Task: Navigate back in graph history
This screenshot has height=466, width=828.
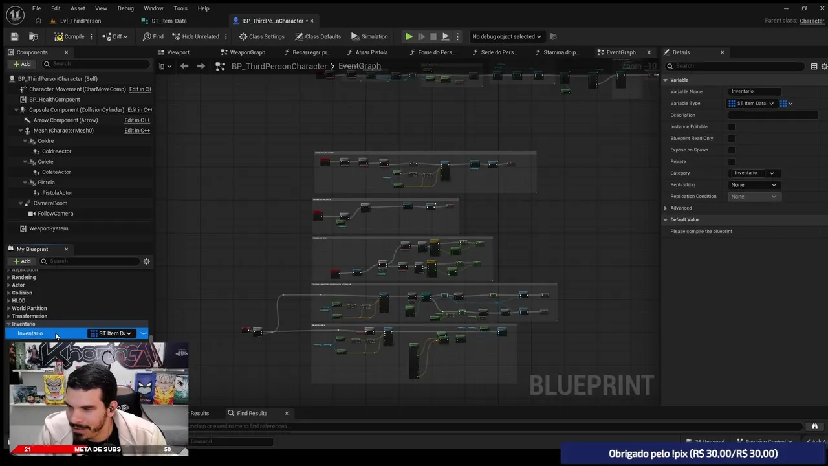Action: point(184,66)
